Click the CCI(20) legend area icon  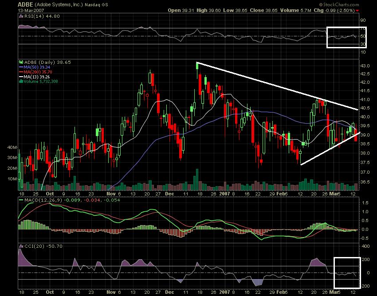(21, 246)
